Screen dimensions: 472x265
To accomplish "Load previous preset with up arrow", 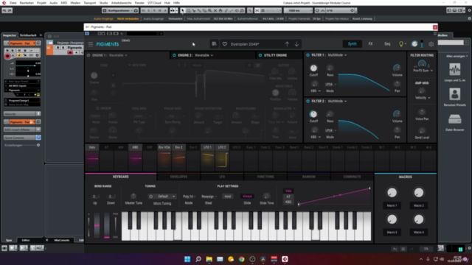I will (287, 44).
